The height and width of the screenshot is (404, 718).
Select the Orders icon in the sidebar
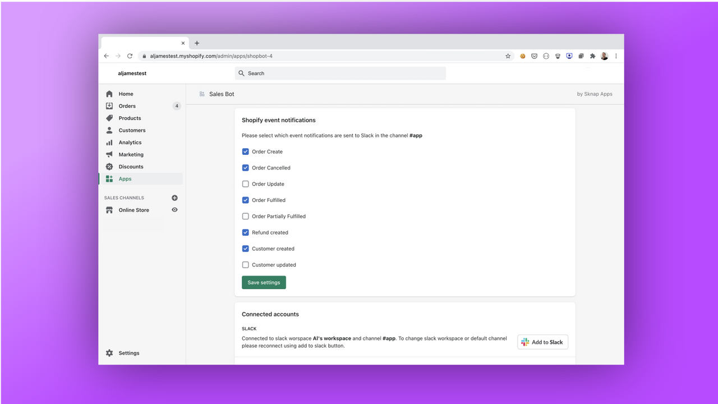pyautogui.click(x=109, y=105)
